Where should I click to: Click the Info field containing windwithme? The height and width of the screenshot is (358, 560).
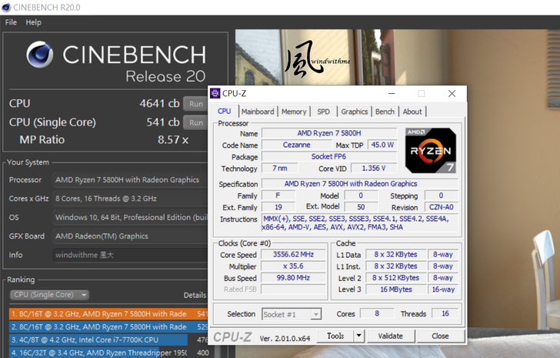(128, 255)
